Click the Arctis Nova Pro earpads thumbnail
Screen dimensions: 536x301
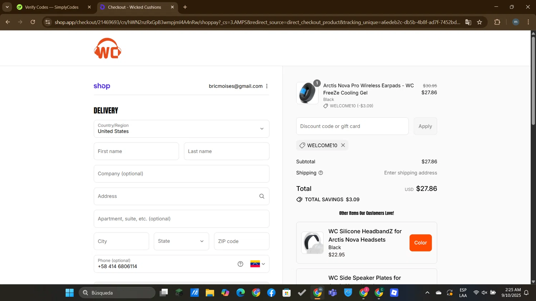[x=307, y=93]
